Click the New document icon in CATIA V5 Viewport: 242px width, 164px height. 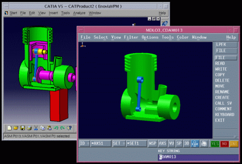10,128
